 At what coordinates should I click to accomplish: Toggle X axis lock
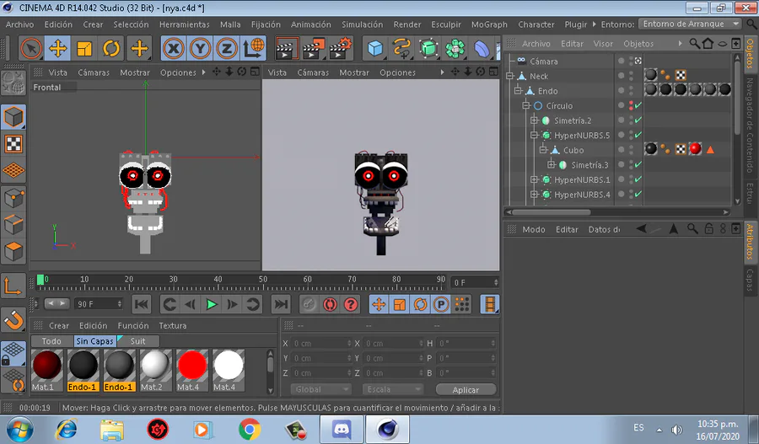[x=174, y=48]
